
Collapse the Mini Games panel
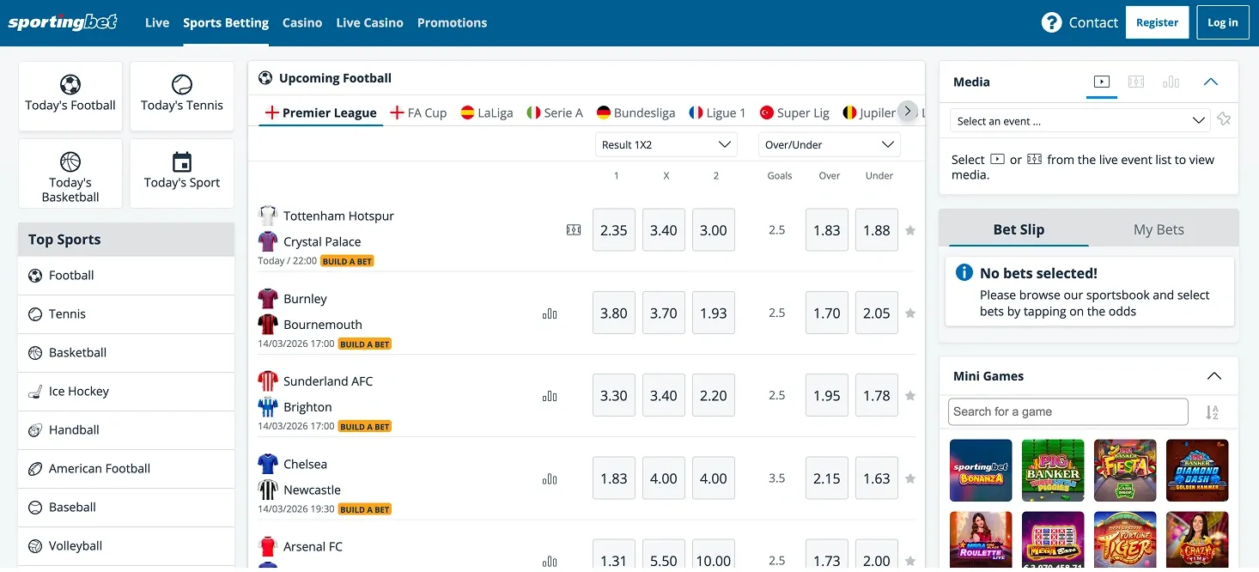[1213, 375]
